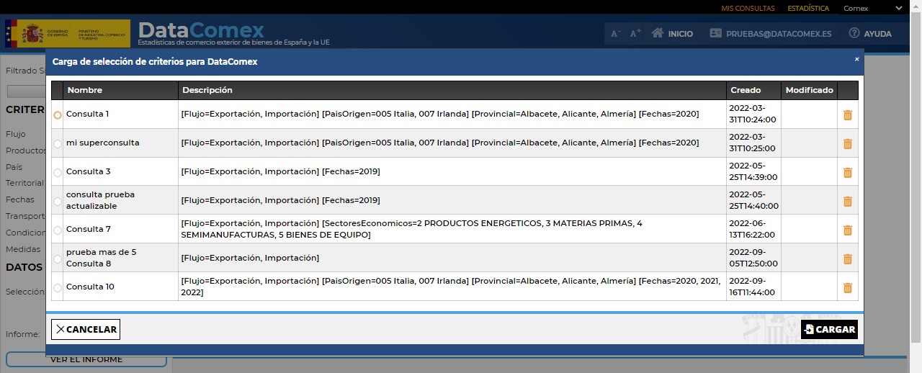Increase font size with A+ icon
Viewport: 922px width, 373px height.
point(635,34)
